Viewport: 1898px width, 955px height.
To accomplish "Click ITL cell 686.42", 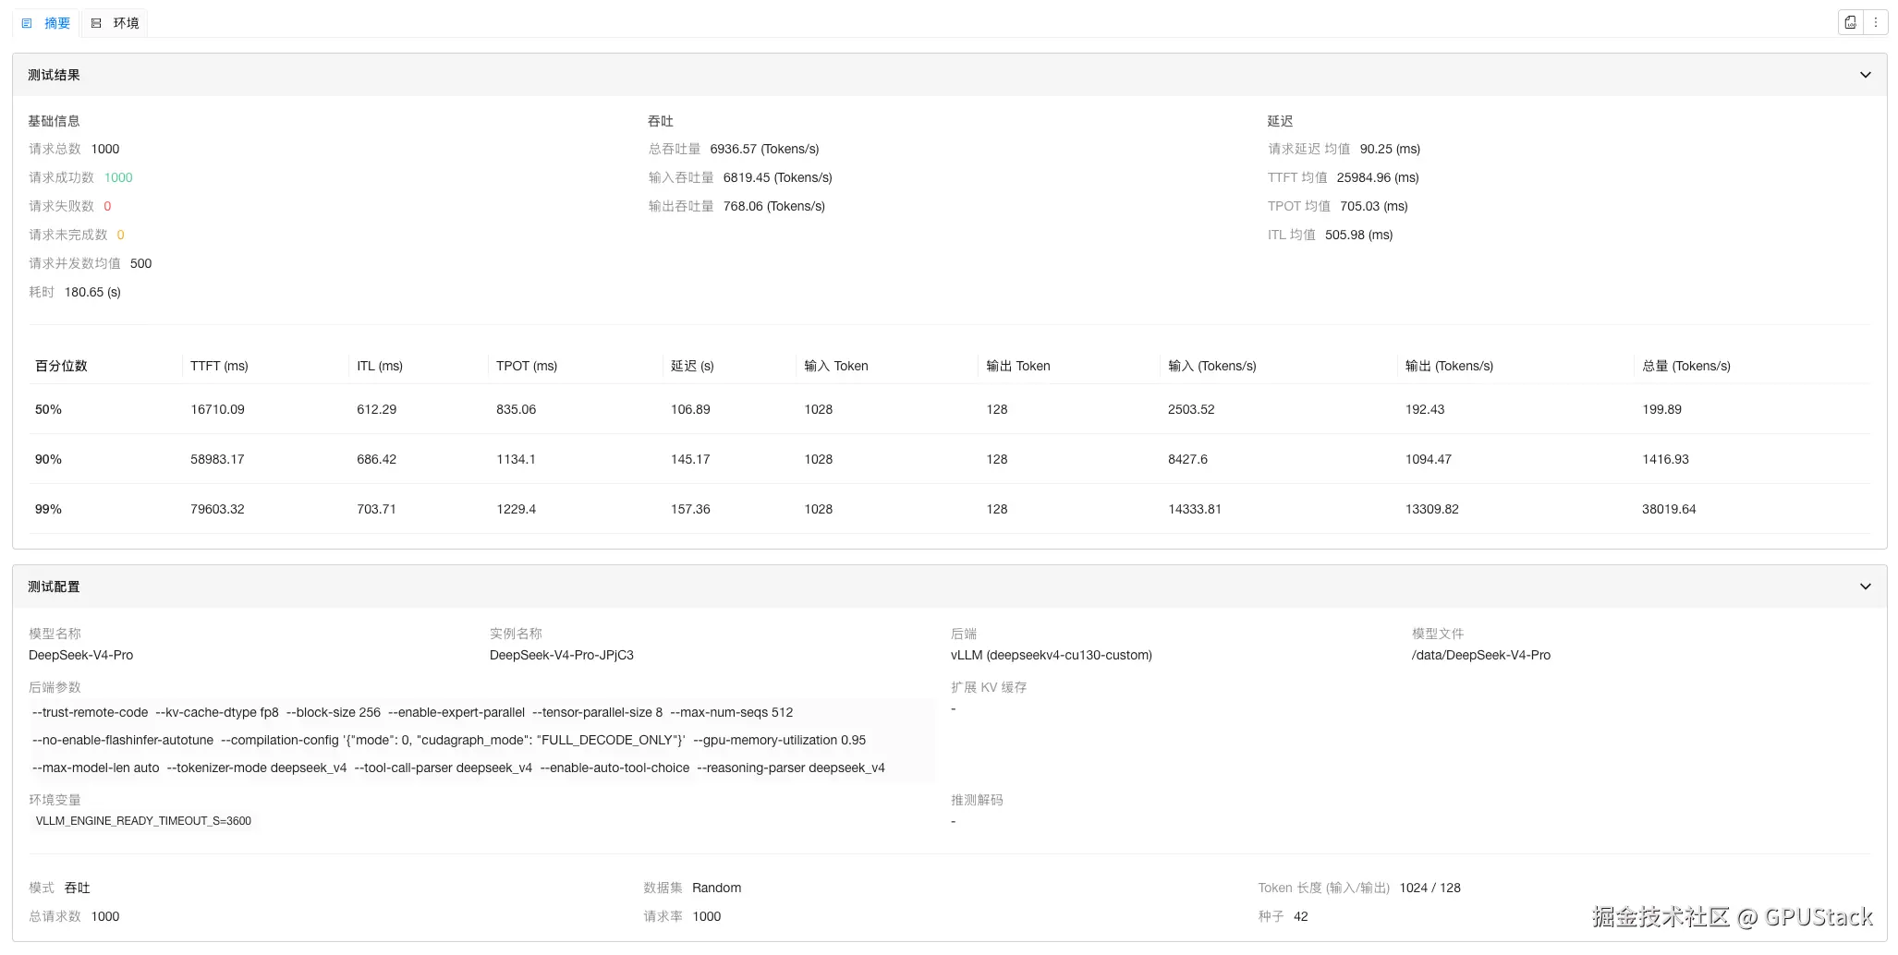I will click(x=376, y=459).
